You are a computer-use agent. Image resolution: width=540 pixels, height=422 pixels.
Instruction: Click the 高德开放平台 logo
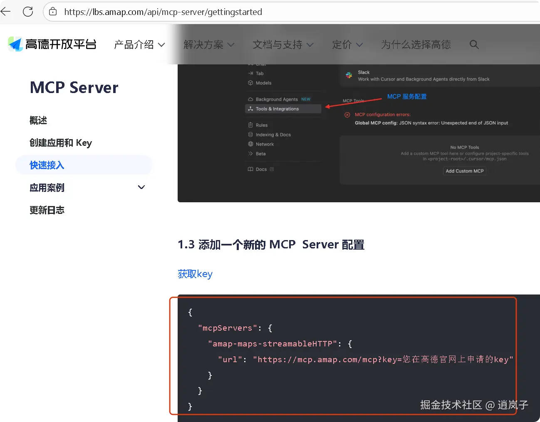pos(52,44)
